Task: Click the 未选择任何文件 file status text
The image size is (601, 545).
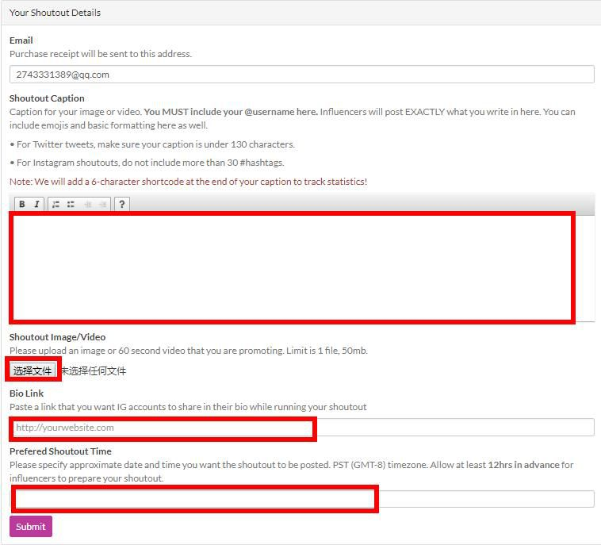Action: click(94, 370)
